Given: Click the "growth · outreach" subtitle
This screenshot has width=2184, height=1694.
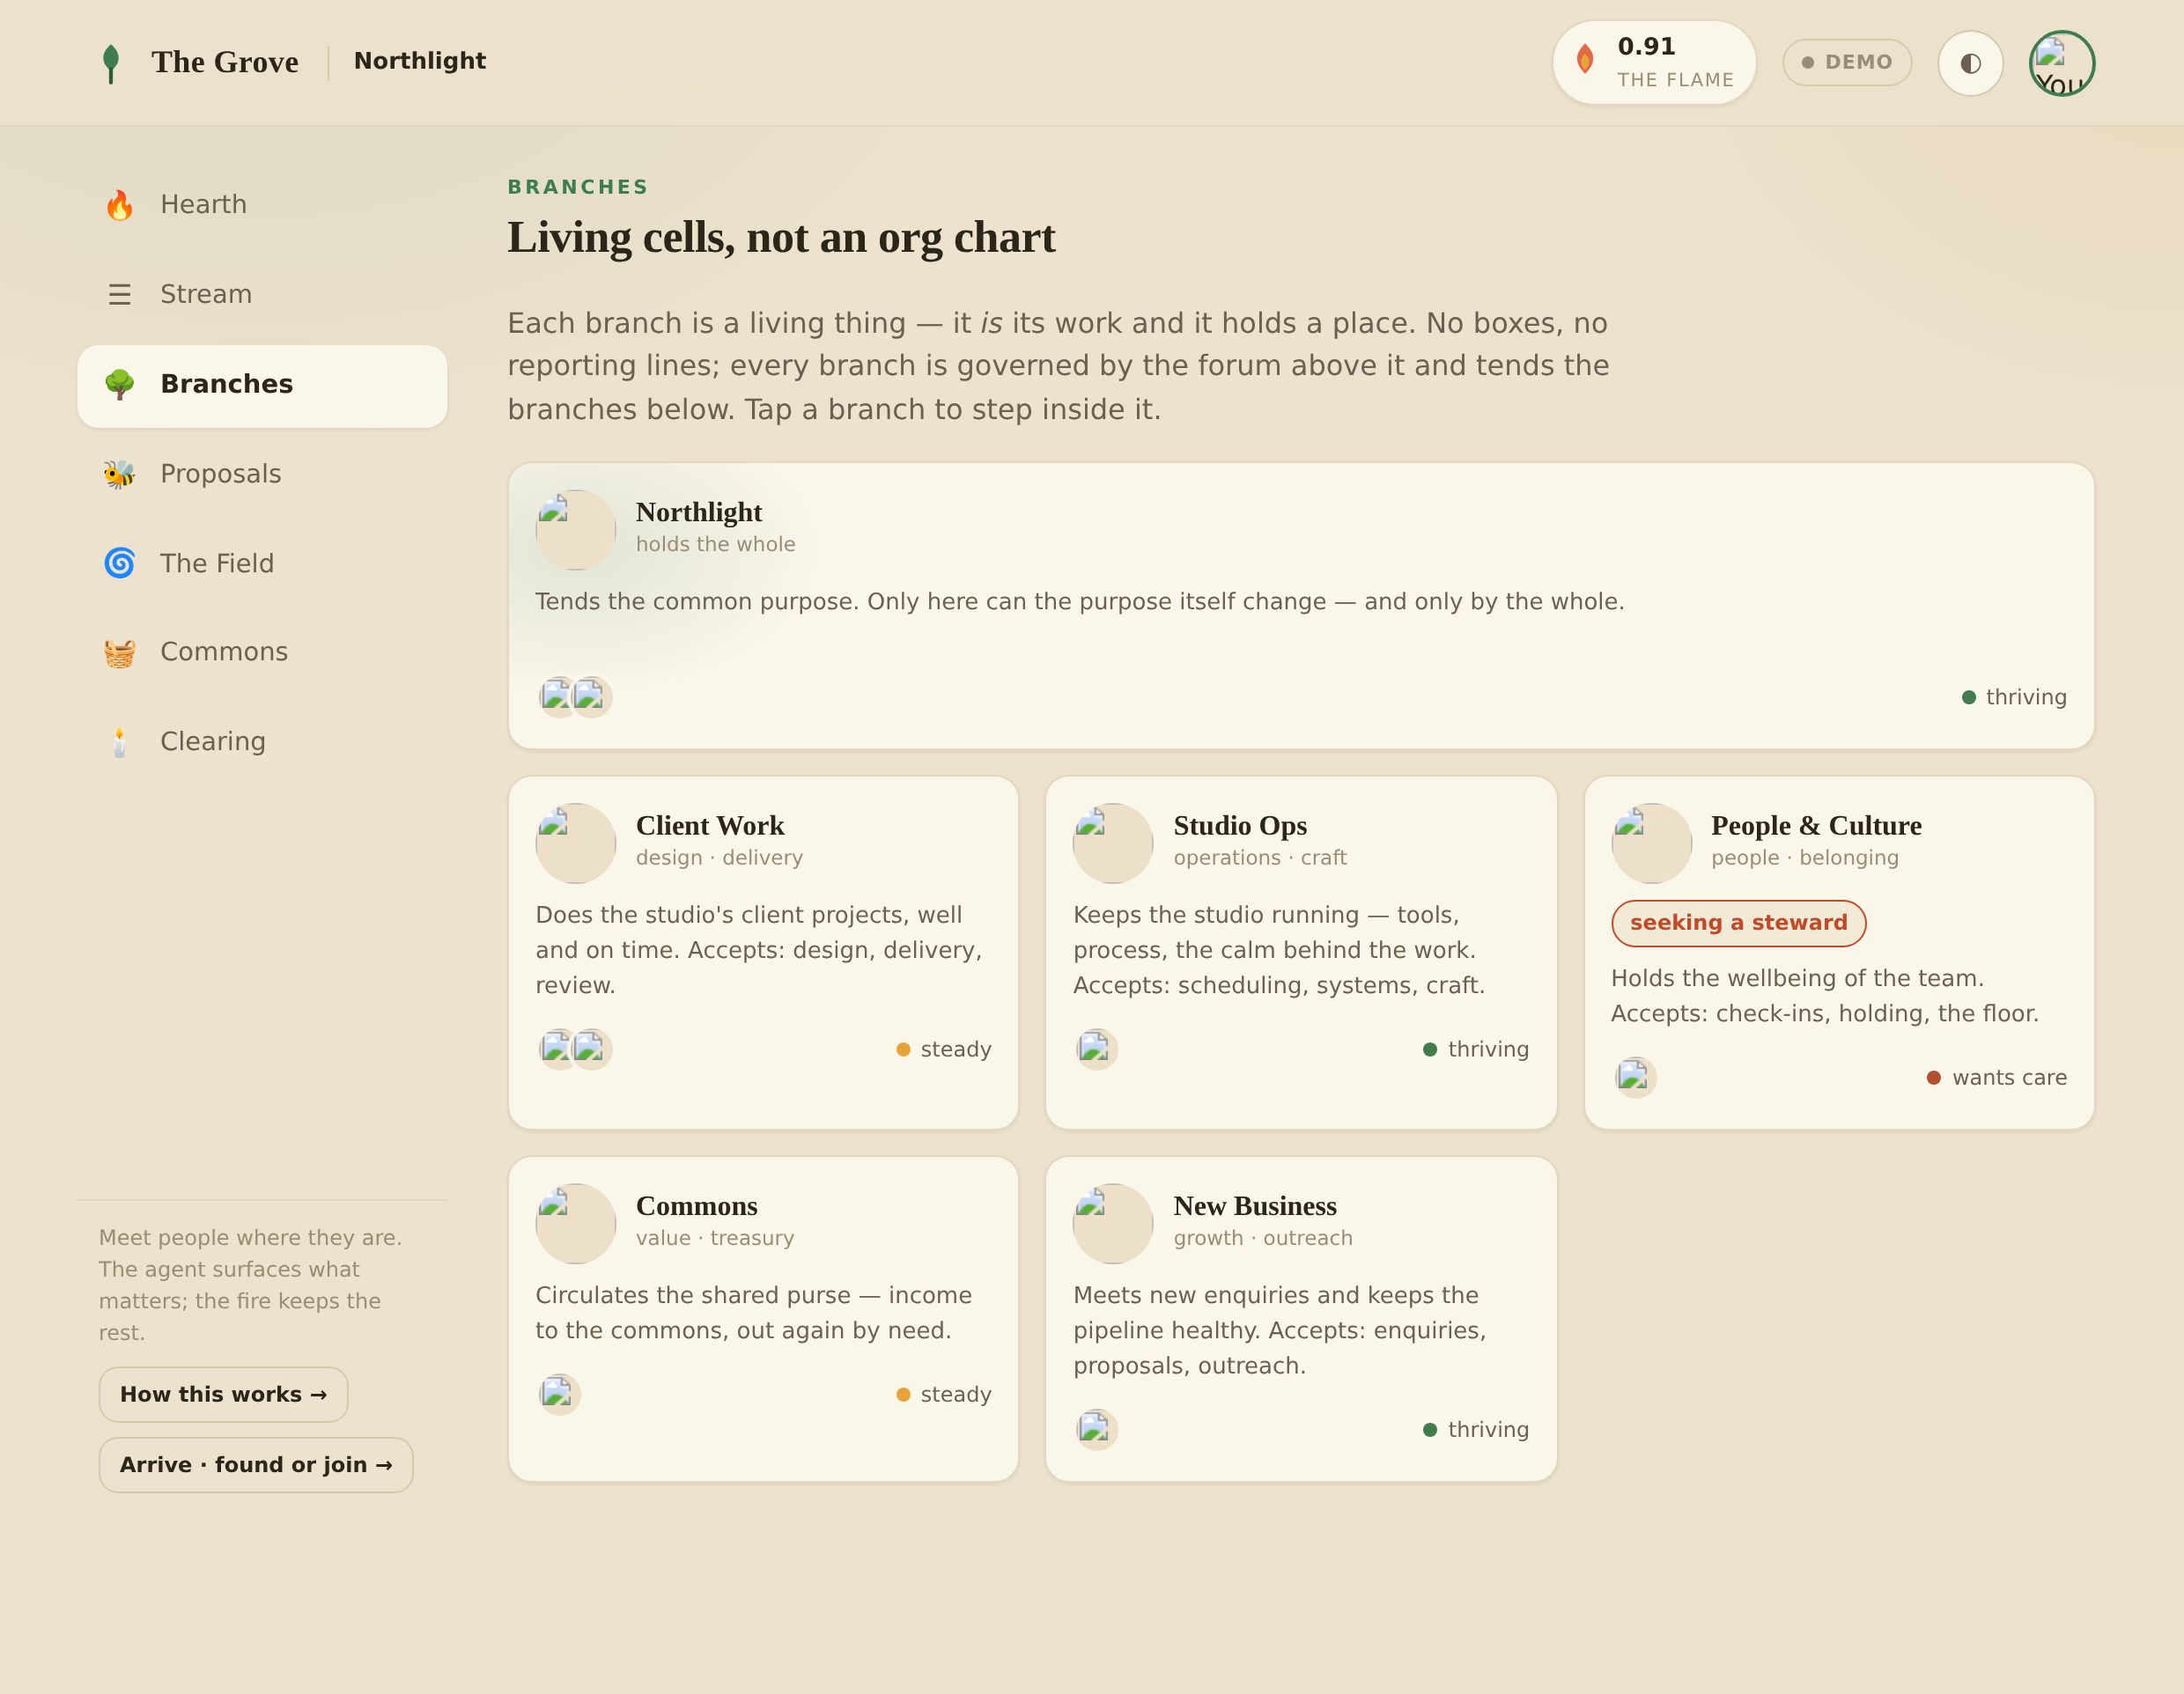Looking at the screenshot, I should (1263, 1238).
